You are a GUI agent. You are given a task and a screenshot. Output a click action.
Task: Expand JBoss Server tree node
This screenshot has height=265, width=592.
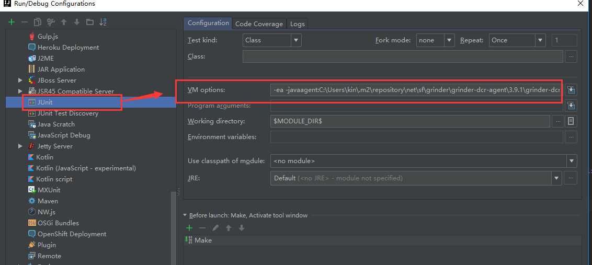(x=20, y=80)
